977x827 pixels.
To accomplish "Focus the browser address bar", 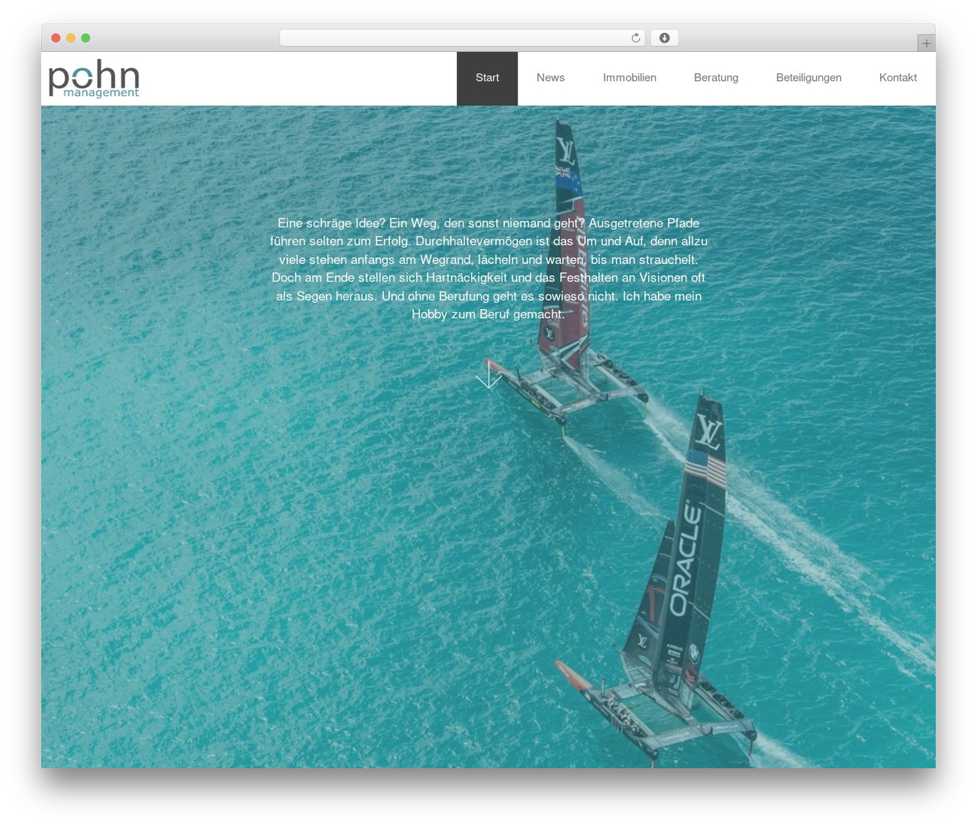I will click(x=463, y=38).
